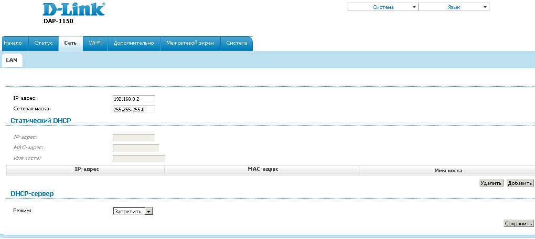The width and height of the screenshot is (535, 239).
Task: Open the Язык language dropdown
Action: [x=454, y=7]
